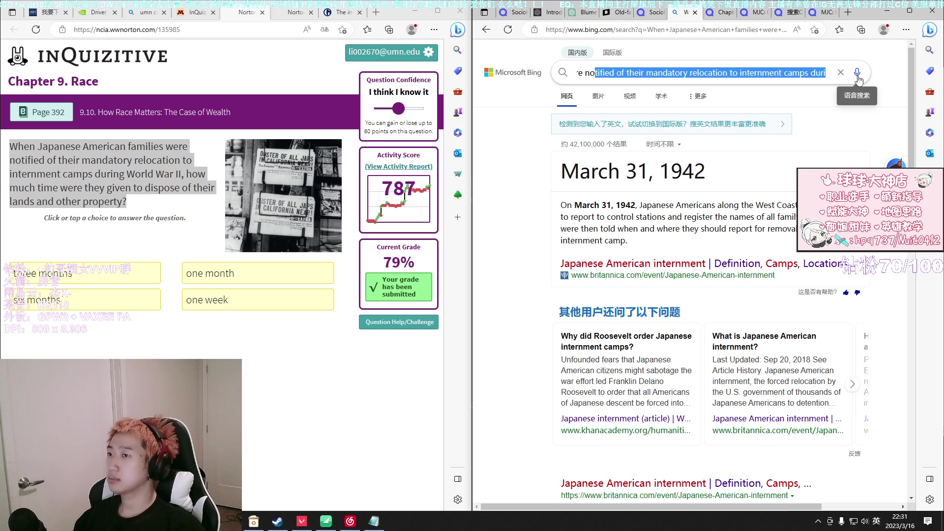Image resolution: width=944 pixels, height=531 pixels.
Task: Open Windows notification center icon
Action: click(928, 521)
